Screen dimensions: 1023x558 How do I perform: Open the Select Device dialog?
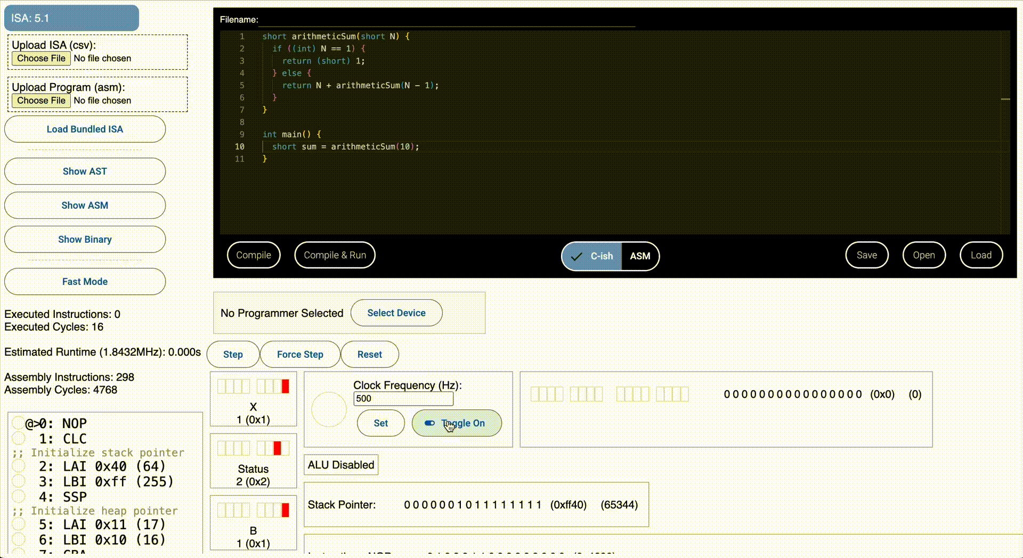coord(396,313)
